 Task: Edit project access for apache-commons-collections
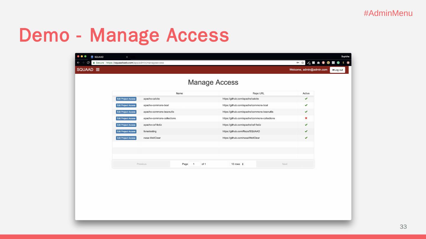126,118
